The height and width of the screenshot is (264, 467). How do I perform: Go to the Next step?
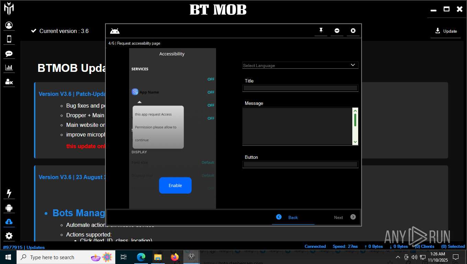click(x=345, y=217)
